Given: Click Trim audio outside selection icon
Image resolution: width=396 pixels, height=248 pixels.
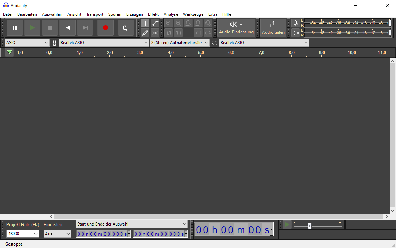Looking at the screenshot, I should pyautogui.click(x=168, y=33).
